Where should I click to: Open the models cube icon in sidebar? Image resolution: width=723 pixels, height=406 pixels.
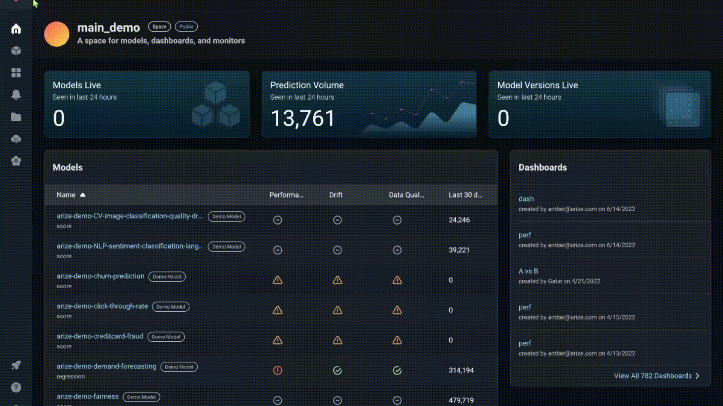[16, 51]
